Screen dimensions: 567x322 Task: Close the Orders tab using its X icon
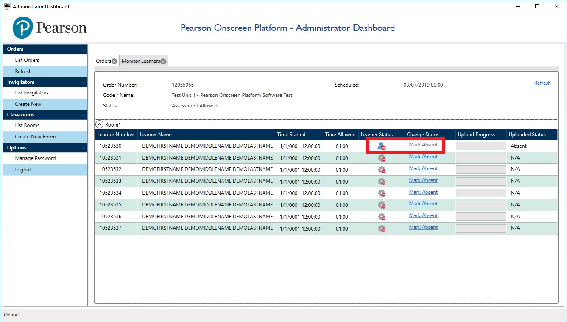coord(114,61)
